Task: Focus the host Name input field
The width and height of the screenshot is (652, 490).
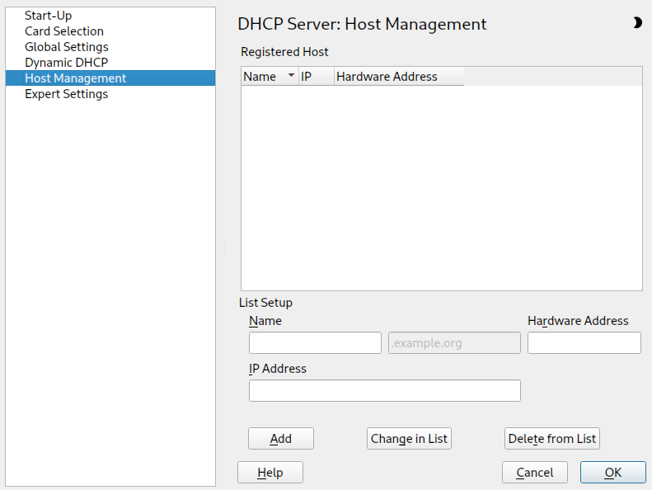Action: click(x=315, y=343)
